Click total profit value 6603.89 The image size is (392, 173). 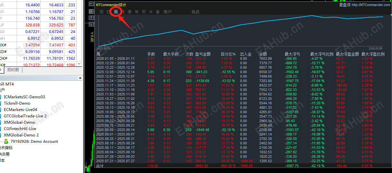(202, 166)
